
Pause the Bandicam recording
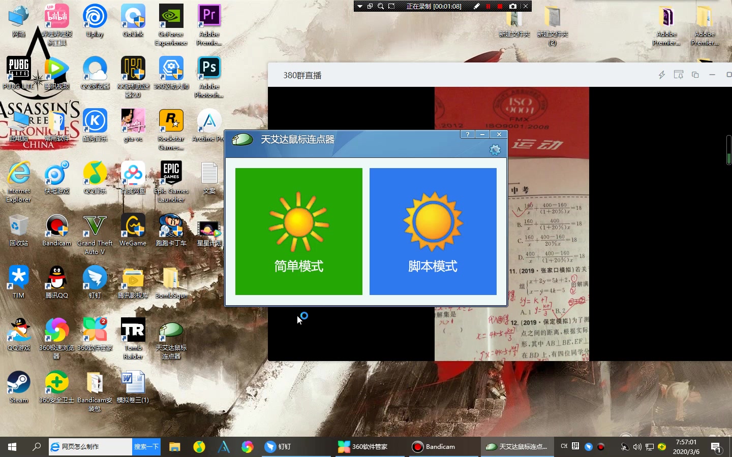pos(489,6)
